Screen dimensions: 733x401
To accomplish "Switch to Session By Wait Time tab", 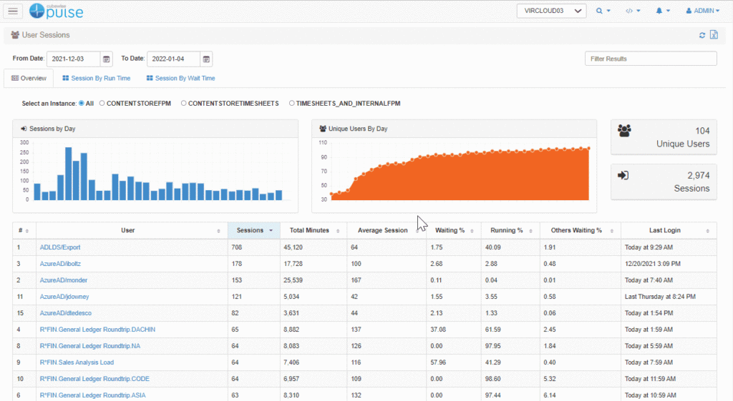I will [180, 79].
